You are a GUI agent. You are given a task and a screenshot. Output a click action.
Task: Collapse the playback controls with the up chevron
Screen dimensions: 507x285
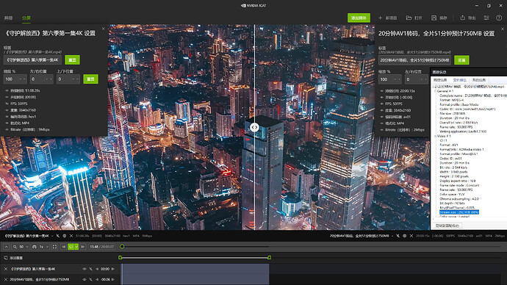(6, 247)
